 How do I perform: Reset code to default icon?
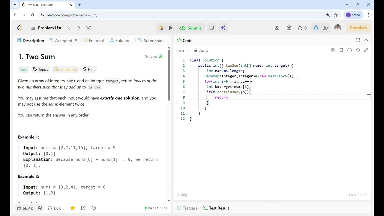click(358, 50)
